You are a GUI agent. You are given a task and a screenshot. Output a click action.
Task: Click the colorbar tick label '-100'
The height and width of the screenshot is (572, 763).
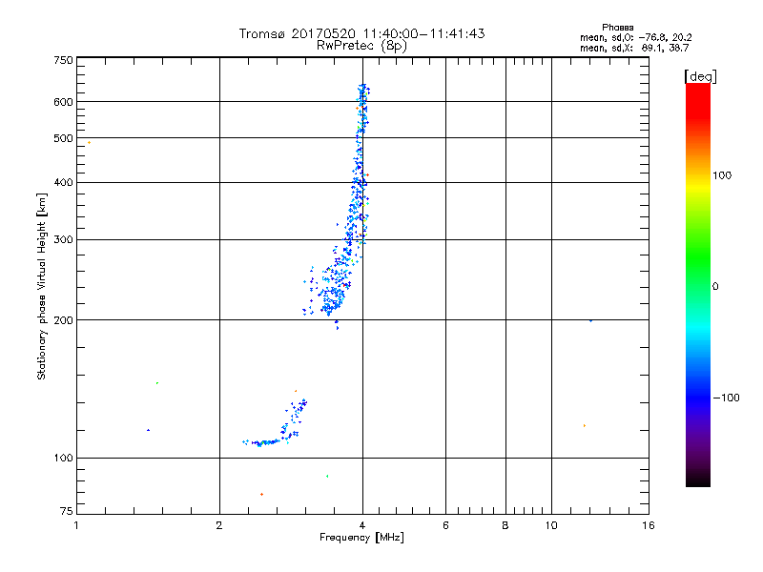pyautogui.click(x=726, y=398)
